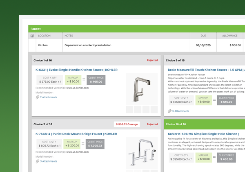The image size is (245, 172).
Task: Open Kohler K-596-VS Simplice Single-Hole Kitchen link
Action: pos(203,134)
